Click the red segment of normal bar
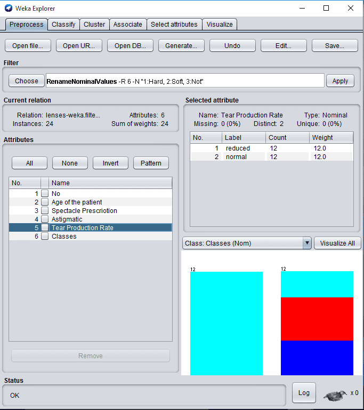This screenshot has width=364, height=410. pyautogui.click(x=317, y=319)
